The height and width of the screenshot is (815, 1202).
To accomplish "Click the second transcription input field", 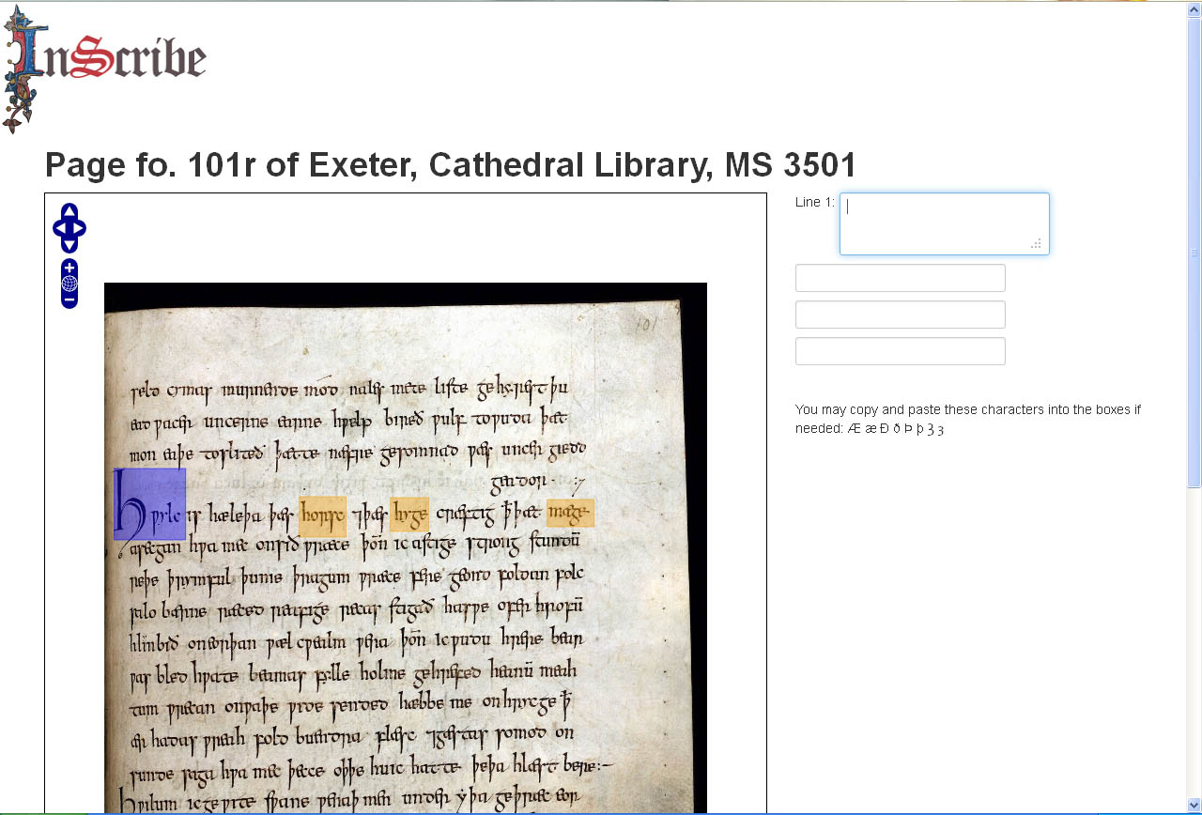I will [900, 277].
